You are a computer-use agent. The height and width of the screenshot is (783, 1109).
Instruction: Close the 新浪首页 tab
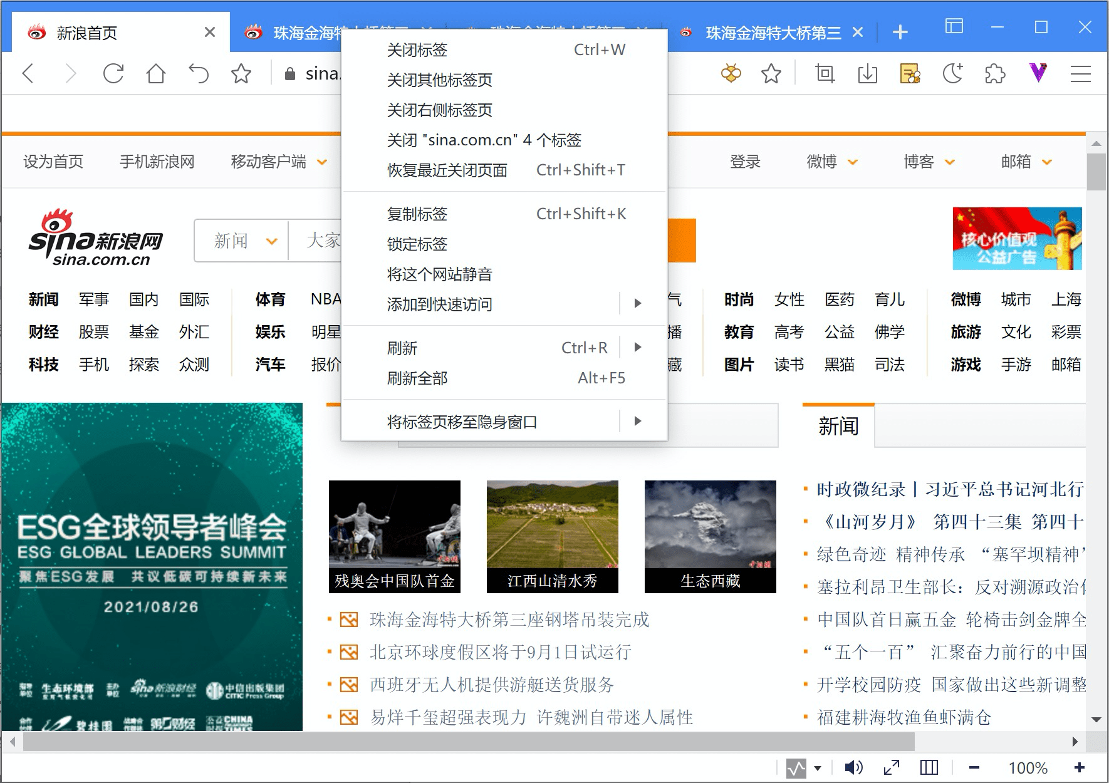click(x=210, y=32)
